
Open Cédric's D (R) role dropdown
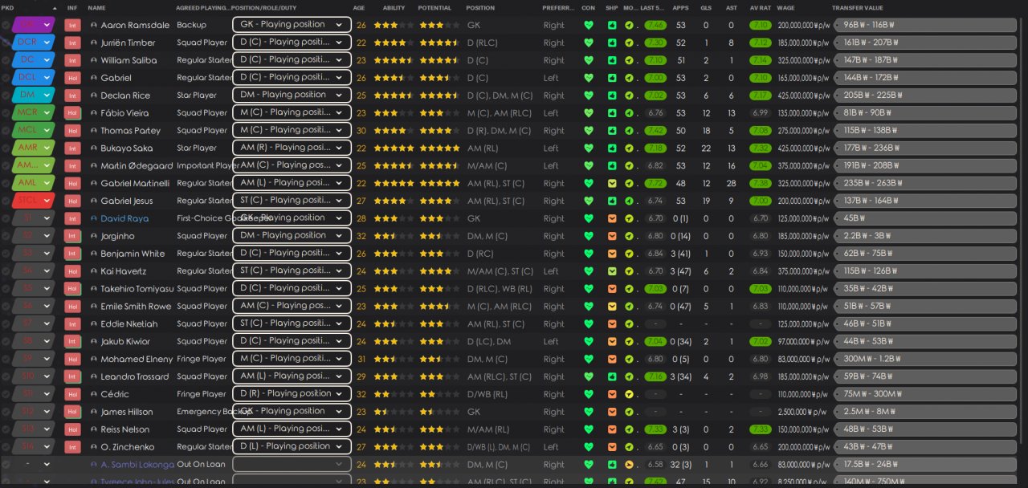tap(292, 393)
